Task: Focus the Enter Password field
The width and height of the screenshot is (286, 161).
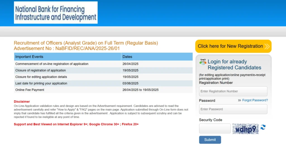Action: (233, 109)
